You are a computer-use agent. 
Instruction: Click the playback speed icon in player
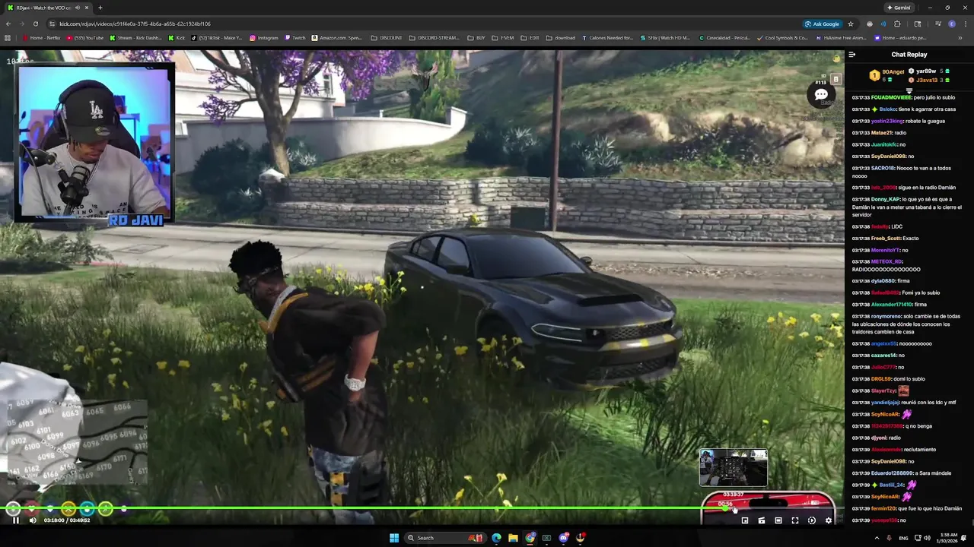(x=812, y=520)
